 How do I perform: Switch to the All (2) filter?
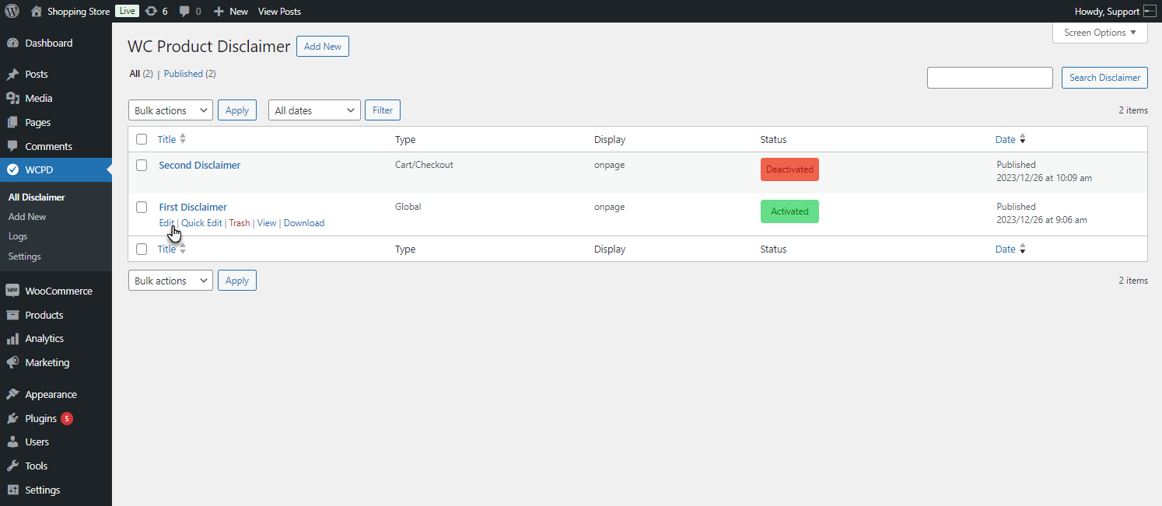142,74
